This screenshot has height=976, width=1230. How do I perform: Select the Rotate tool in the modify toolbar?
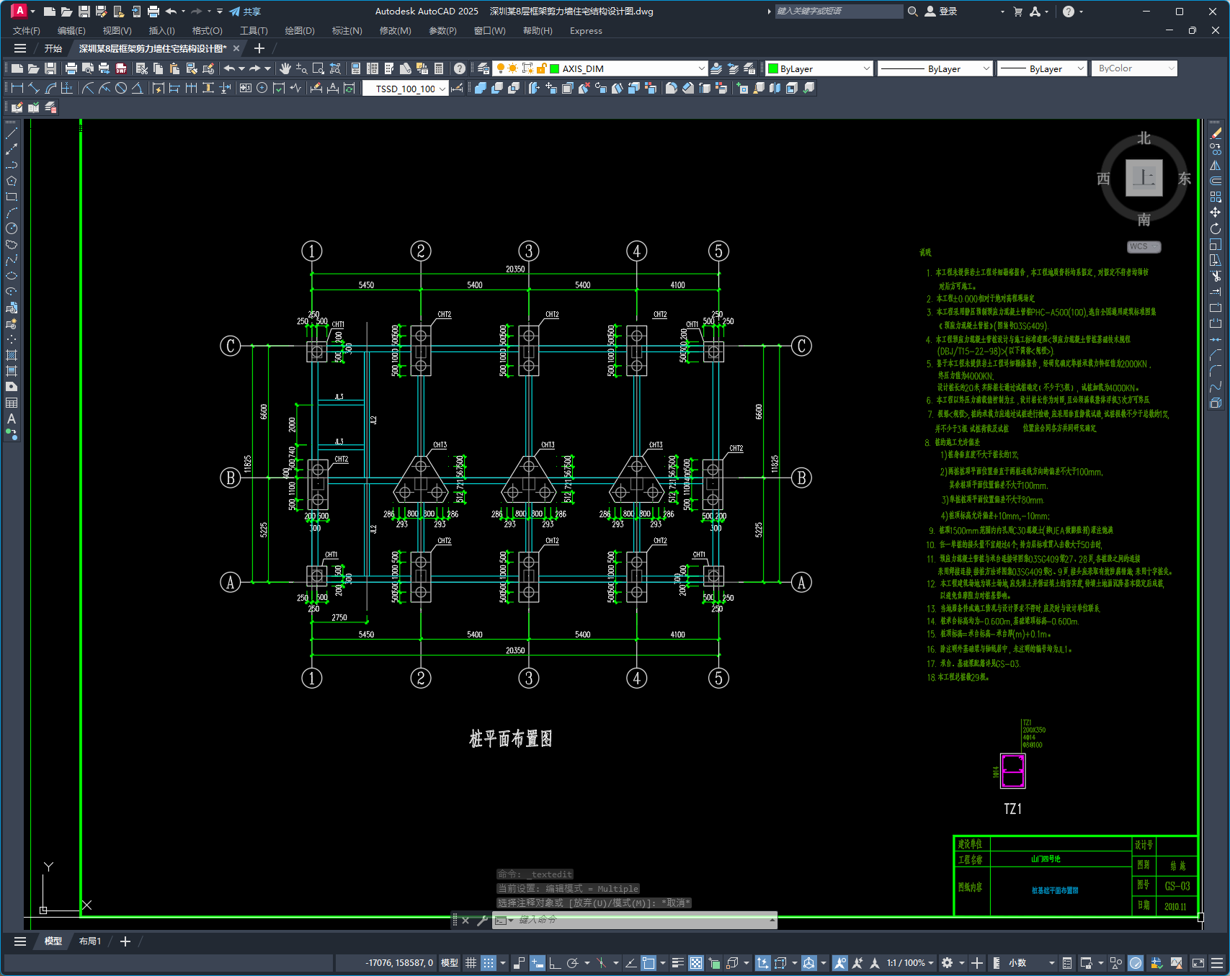click(x=1216, y=228)
